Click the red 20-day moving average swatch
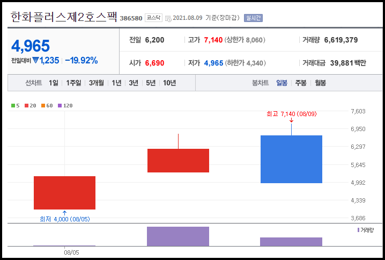Image resolution: width=385 pixels, height=260 pixels. pyautogui.click(x=26, y=105)
